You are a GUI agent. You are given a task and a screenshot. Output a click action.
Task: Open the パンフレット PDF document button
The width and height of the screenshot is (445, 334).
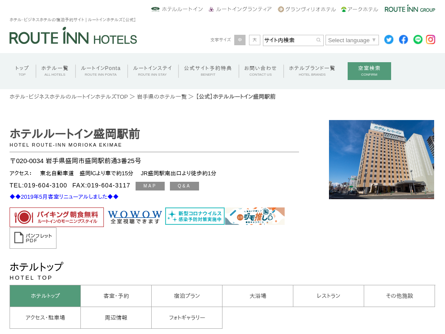pyautogui.click(x=33, y=238)
